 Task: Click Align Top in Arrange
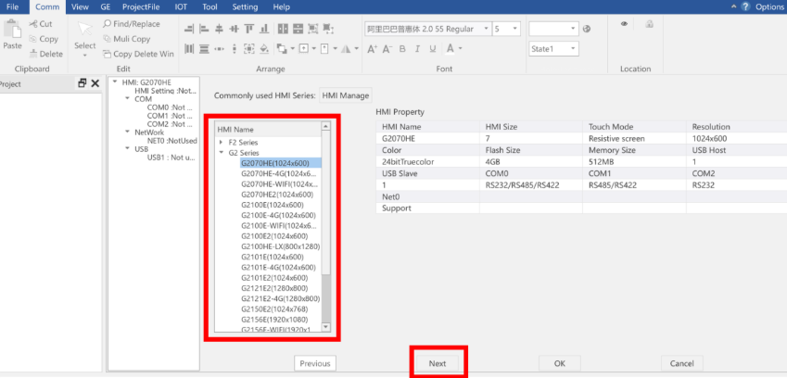[249, 29]
